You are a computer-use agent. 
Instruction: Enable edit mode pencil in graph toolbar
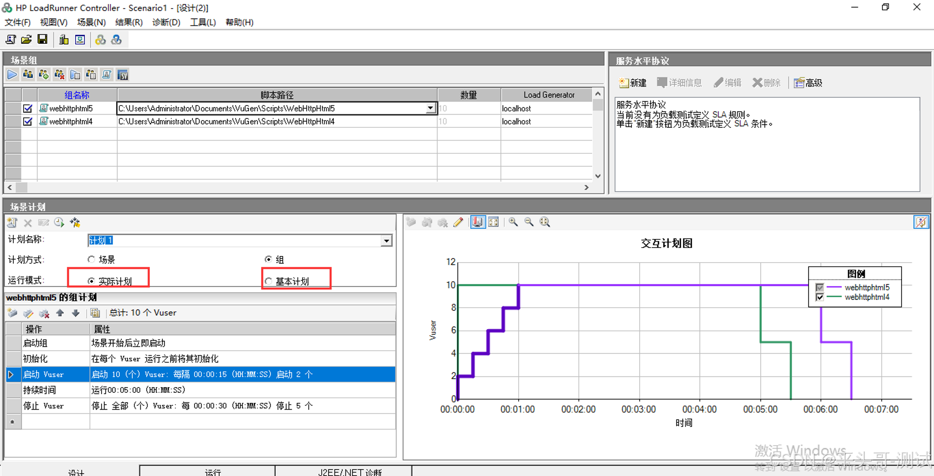(x=458, y=222)
